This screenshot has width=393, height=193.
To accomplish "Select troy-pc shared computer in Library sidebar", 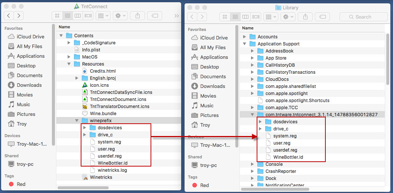I will (x=204, y=165).
